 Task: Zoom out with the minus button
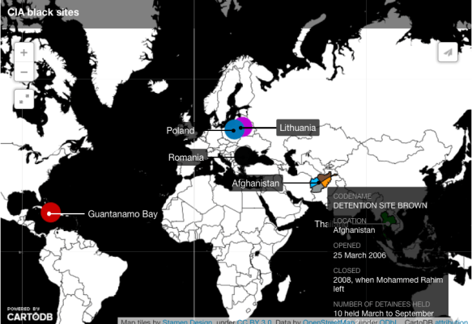[23, 72]
